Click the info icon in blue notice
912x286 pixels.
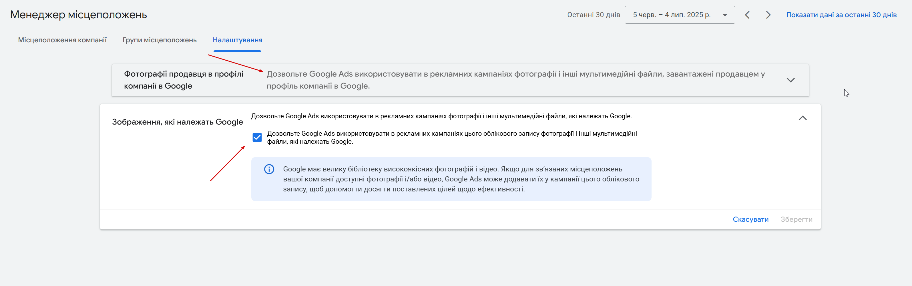[x=269, y=169]
